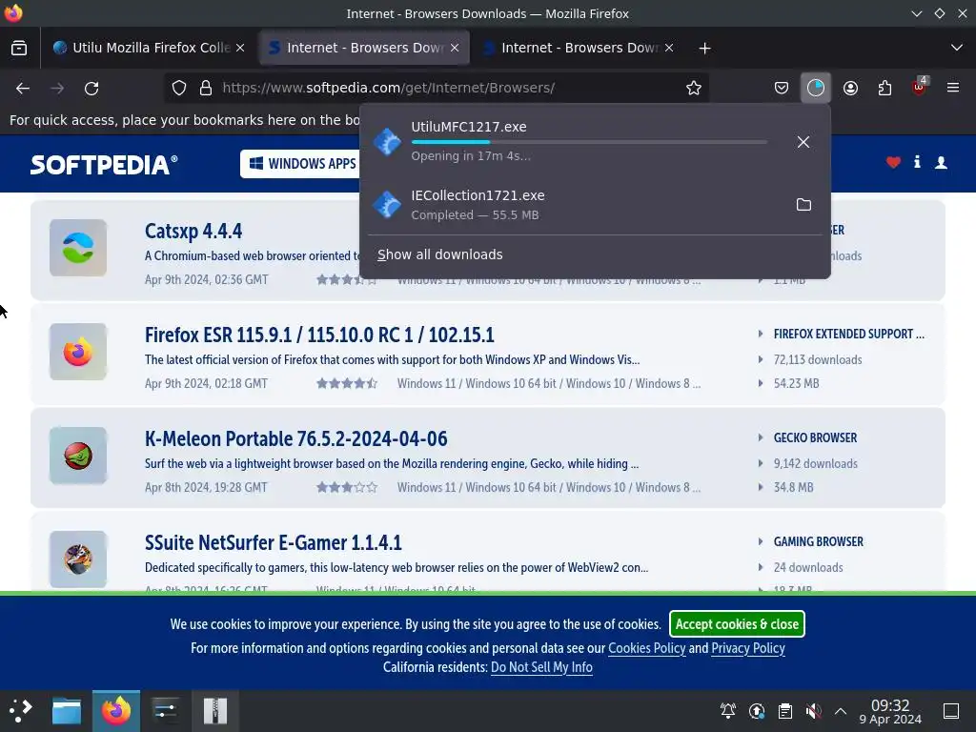Screen dimensions: 976x732
Task: Click the Firefox Extended Support tag
Action: tap(849, 335)
